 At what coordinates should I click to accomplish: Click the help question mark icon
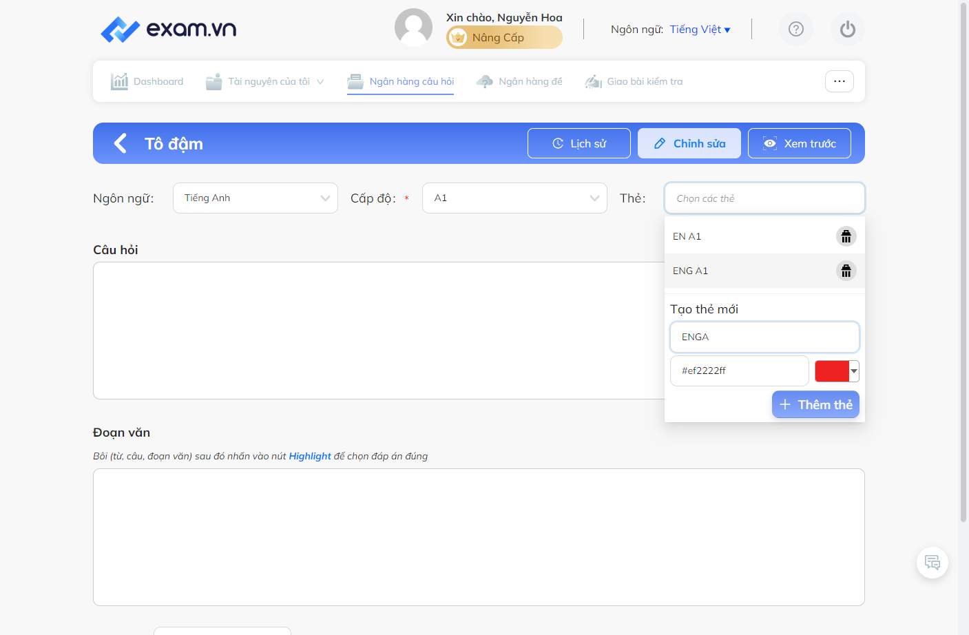coord(796,29)
